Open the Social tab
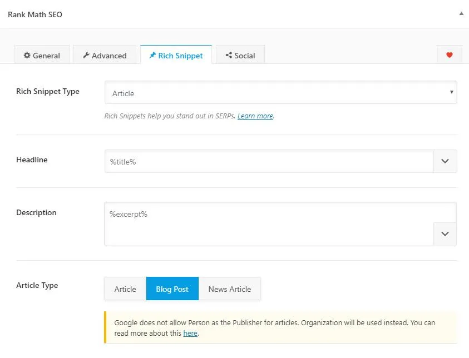 pyautogui.click(x=240, y=56)
